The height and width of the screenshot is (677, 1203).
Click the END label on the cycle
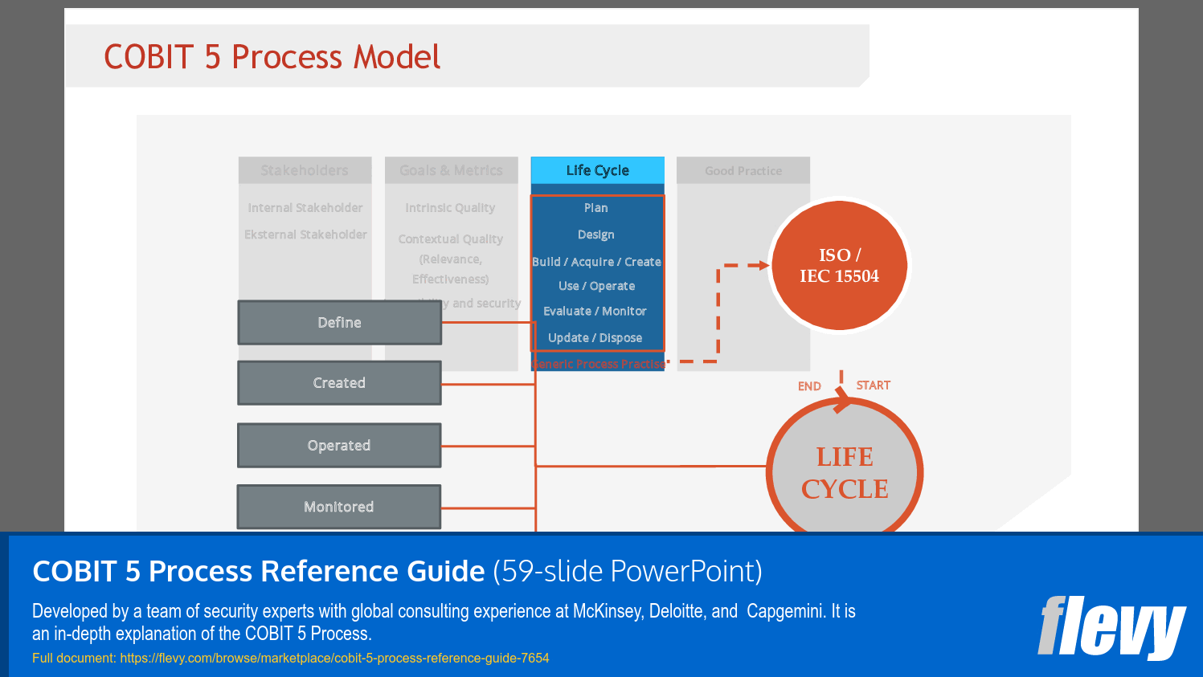point(809,386)
